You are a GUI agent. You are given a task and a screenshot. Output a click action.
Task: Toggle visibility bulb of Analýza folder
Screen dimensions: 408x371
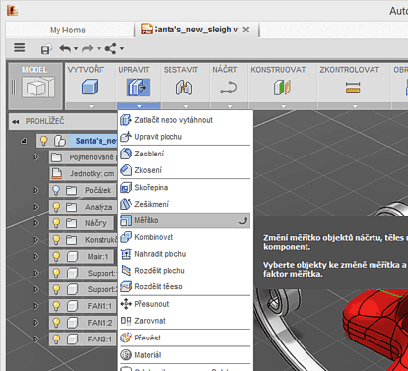point(56,207)
